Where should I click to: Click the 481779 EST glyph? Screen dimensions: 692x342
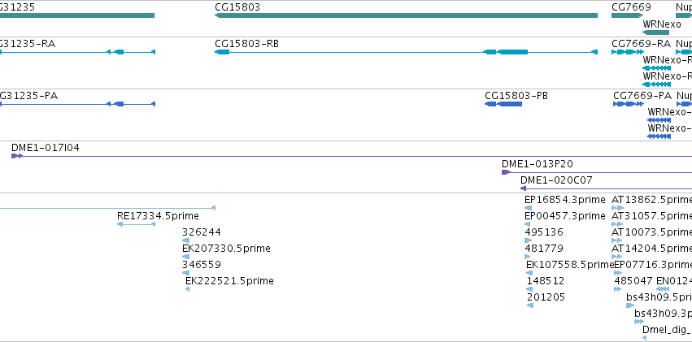pos(529,257)
